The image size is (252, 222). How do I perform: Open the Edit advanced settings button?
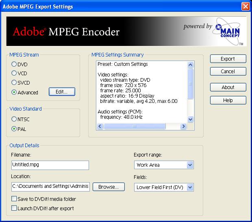tap(62, 92)
